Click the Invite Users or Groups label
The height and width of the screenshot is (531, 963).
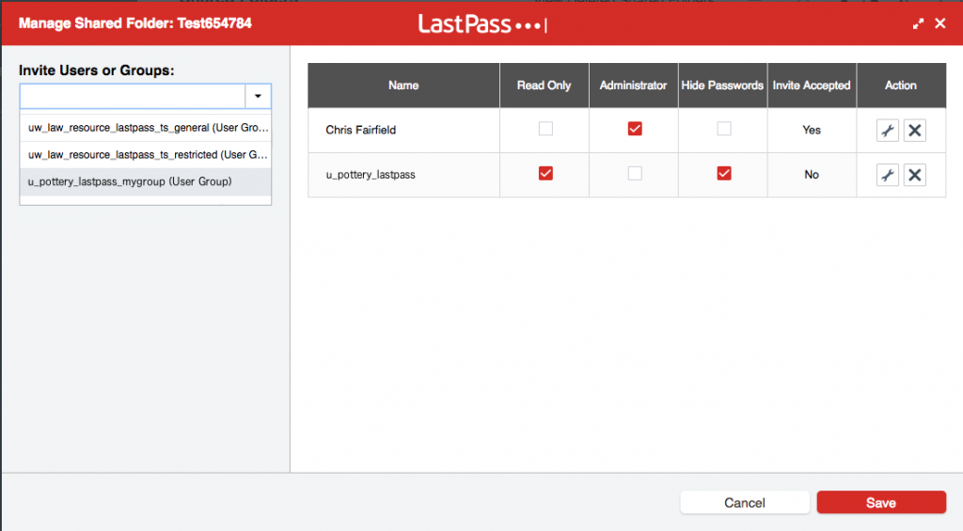[x=97, y=70]
